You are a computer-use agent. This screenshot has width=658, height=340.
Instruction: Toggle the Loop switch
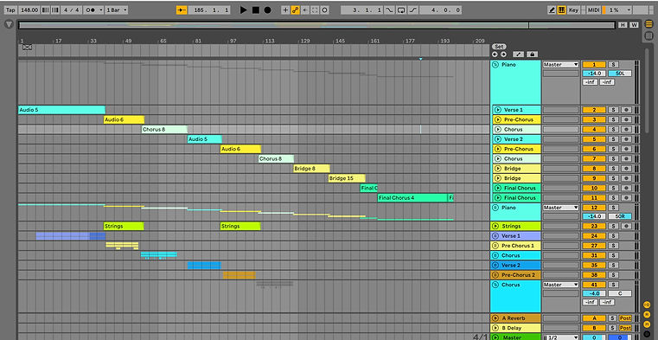[x=401, y=10]
